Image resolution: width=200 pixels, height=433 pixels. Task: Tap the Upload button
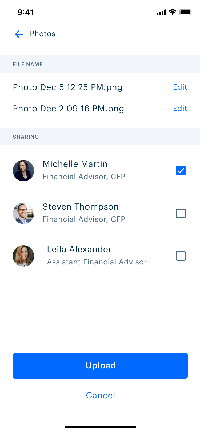pos(100,366)
